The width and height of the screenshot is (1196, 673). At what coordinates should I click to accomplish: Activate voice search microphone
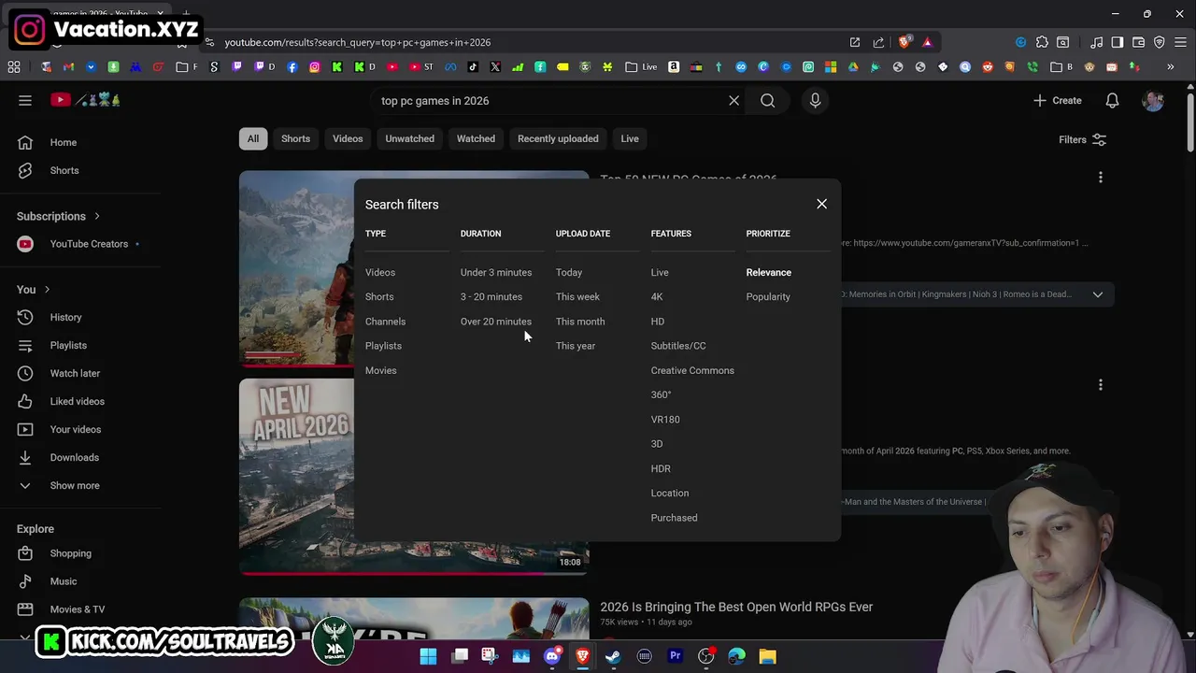pyautogui.click(x=815, y=101)
